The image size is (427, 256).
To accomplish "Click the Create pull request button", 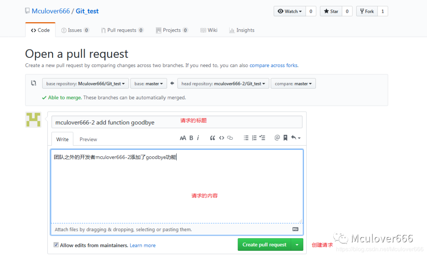I will pyautogui.click(x=265, y=245).
